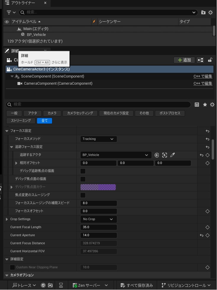Open the Outliner settings gear
Viewport: 217px width, 290px height.
click(x=210, y=12)
